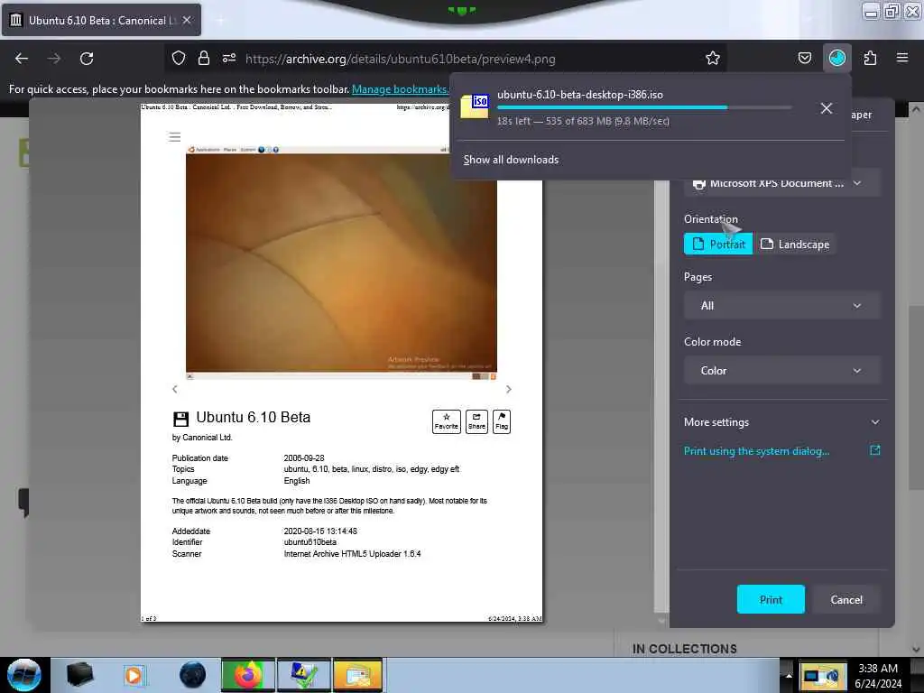
Task: Click the Print button
Action: pos(771,599)
